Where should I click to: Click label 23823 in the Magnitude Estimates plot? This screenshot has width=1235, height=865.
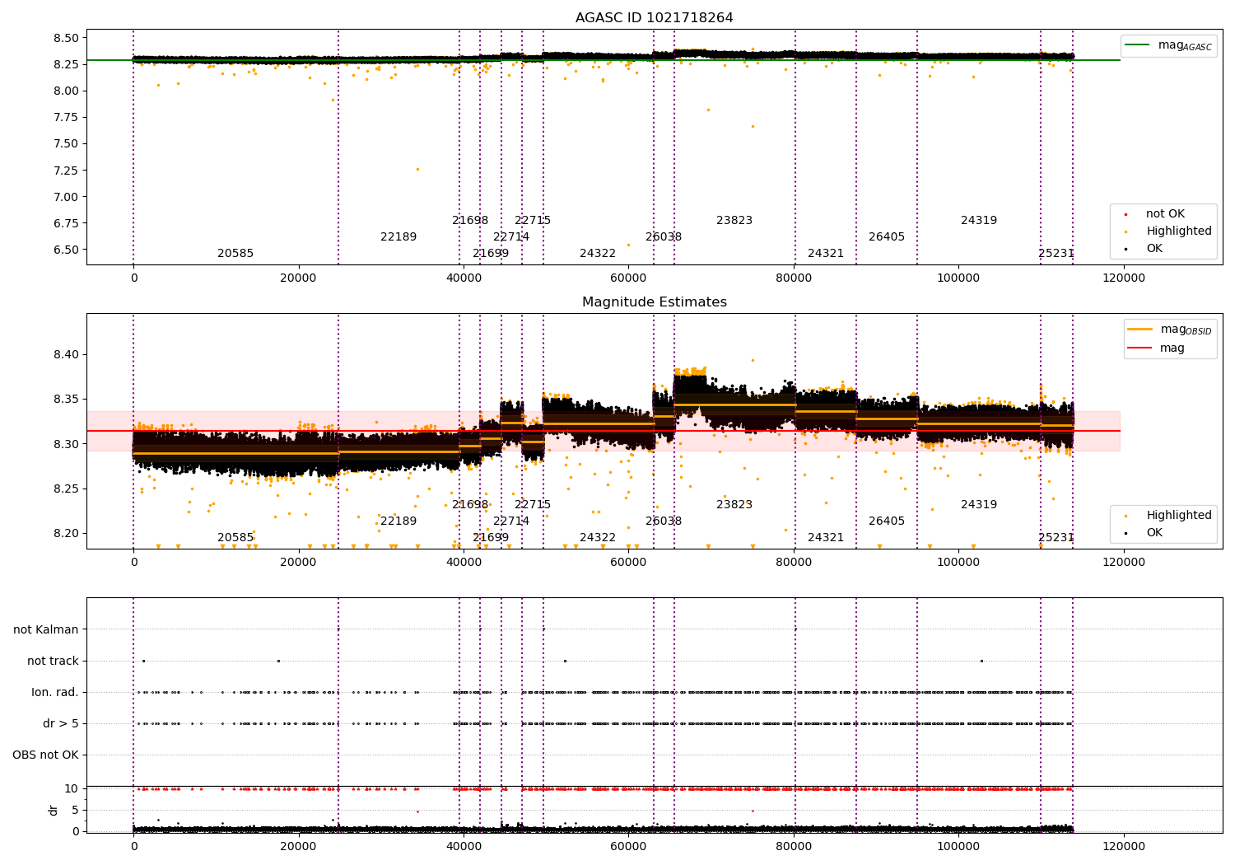pyautogui.click(x=734, y=505)
